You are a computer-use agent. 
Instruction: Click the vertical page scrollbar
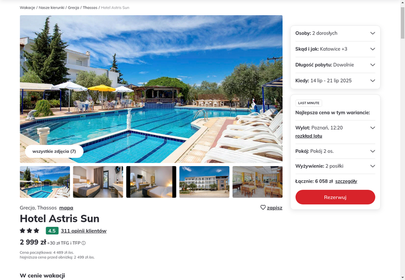402,140
